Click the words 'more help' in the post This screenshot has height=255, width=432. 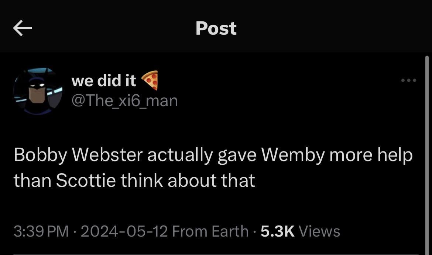click(x=371, y=156)
